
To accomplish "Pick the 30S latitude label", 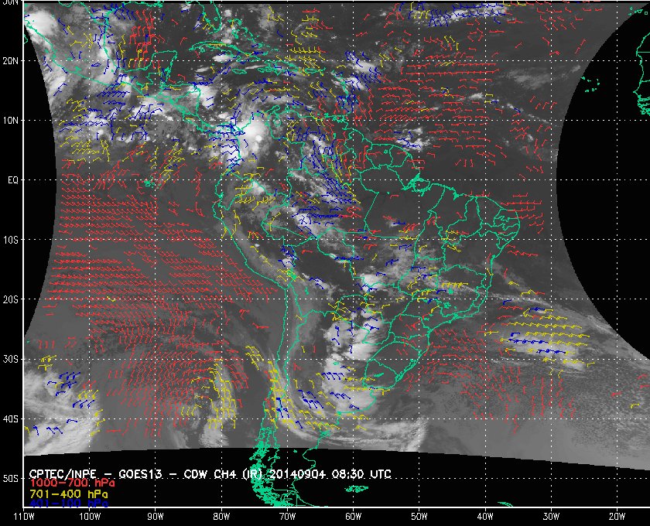I will [x=10, y=360].
